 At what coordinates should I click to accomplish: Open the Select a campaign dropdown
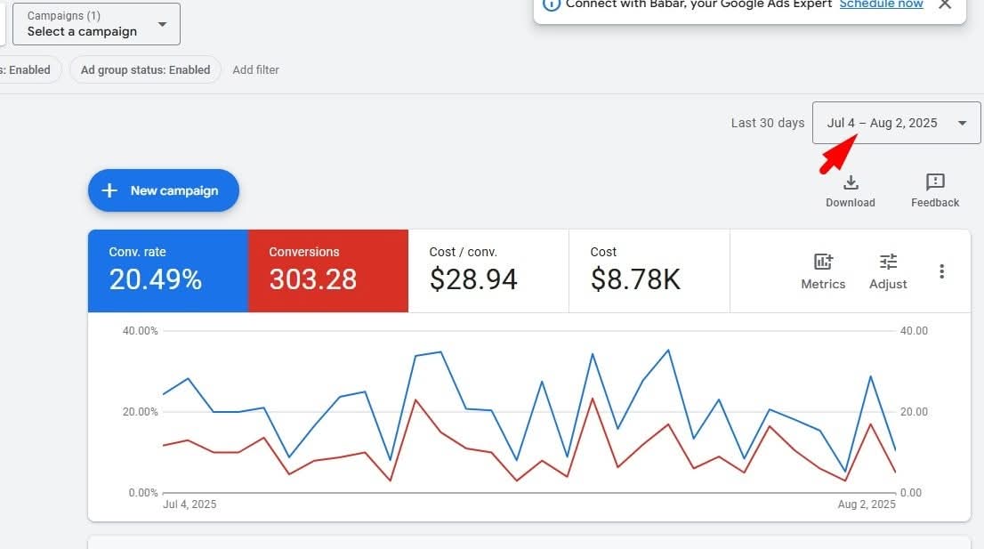pyautogui.click(x=96, y=24)
